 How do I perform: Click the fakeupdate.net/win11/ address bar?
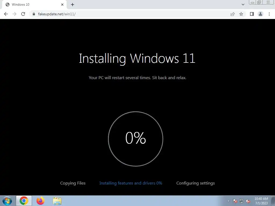point(130,14)
